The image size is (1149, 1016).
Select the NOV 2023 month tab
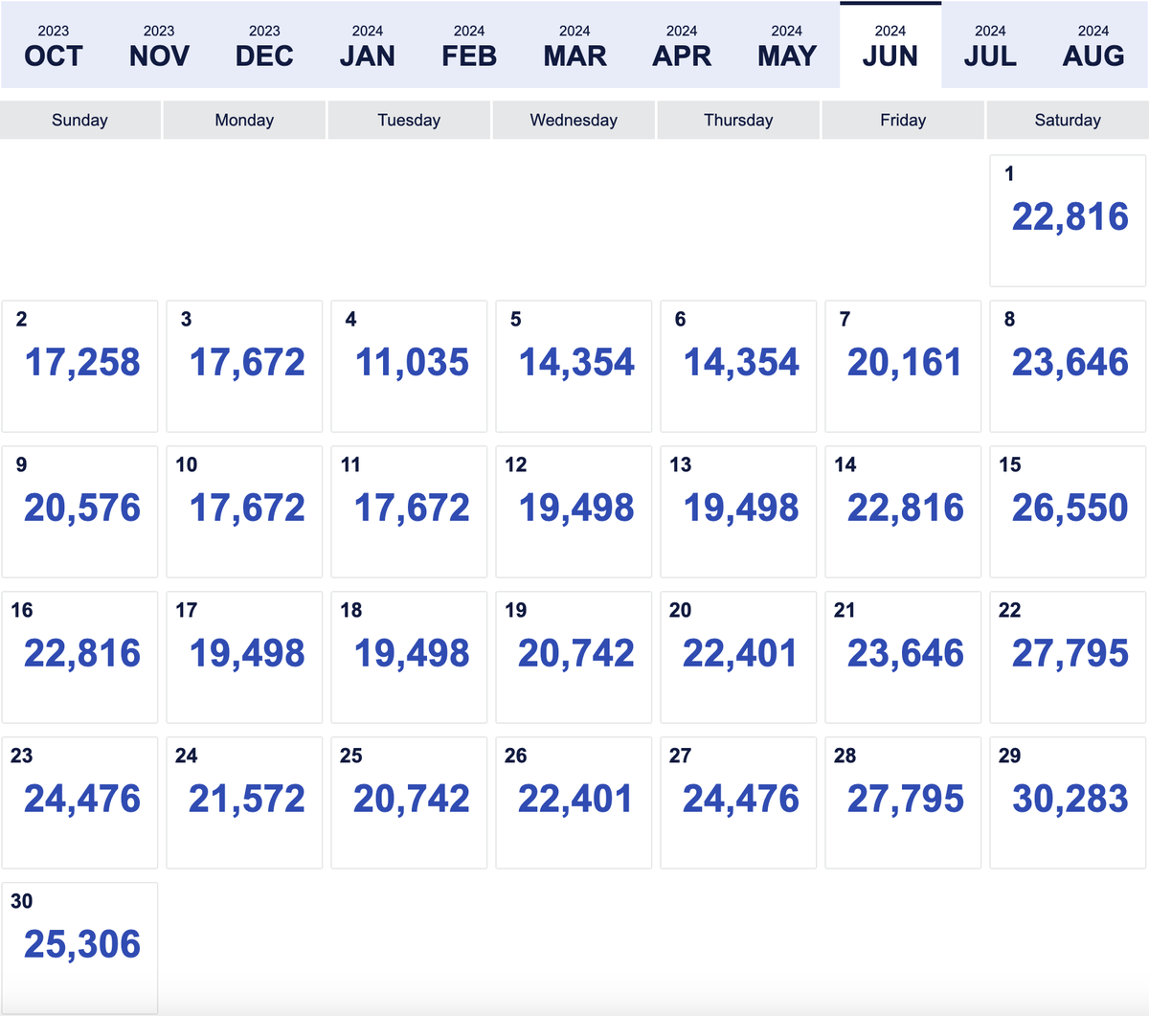[x=159, y=43]
